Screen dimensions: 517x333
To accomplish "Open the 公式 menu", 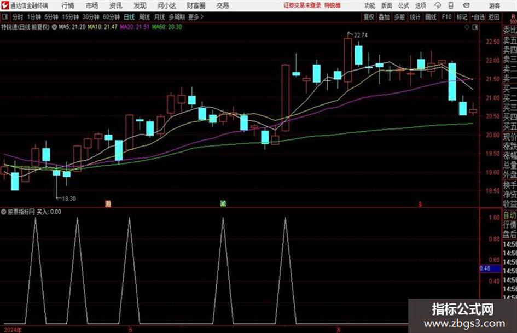I will pos(404,5).
